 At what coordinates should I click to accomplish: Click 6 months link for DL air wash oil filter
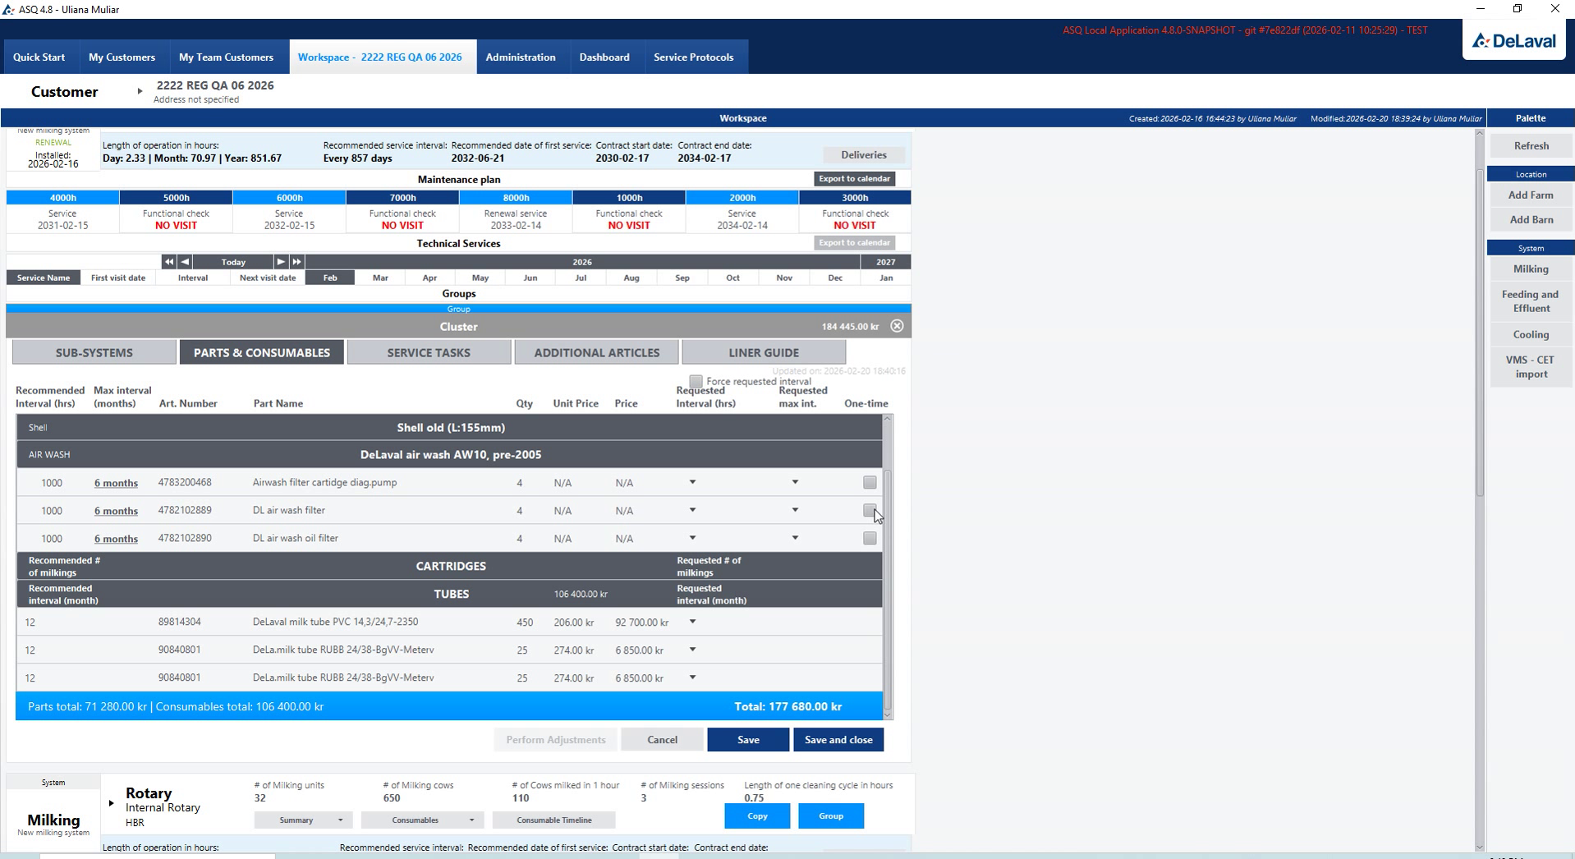pyautogui.click(x=116, y=539)
